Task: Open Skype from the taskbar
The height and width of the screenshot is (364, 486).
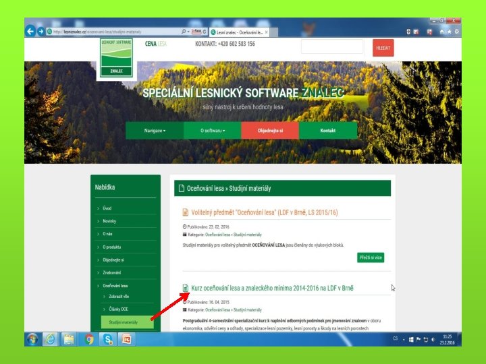Action: tap(108, 339)
